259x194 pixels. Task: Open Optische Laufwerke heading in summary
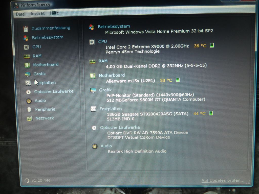pos(120,127)
